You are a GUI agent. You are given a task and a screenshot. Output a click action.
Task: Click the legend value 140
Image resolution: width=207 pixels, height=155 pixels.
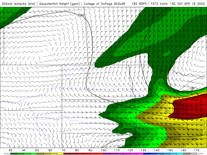pos(157,150)
